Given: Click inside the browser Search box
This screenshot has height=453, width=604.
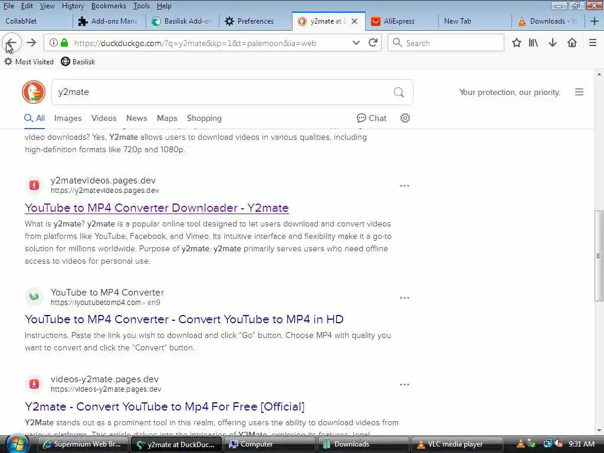Looking at the screenshot, I should point(446,42).
